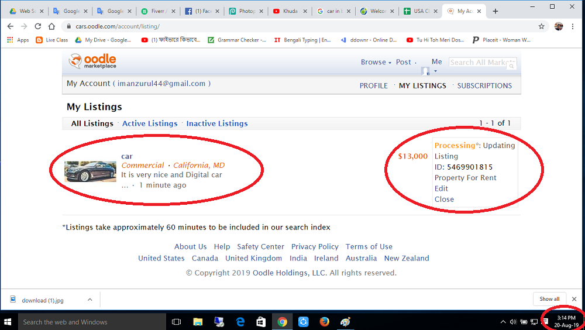Open the Placeit - Woman W... bookmark
This screenshot has height=330, width=585.
click(x=501, y=40)
